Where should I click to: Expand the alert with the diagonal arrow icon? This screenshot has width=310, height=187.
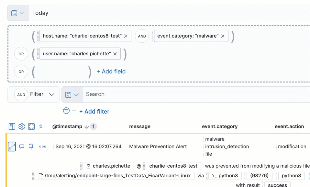(x=12, y=146)
